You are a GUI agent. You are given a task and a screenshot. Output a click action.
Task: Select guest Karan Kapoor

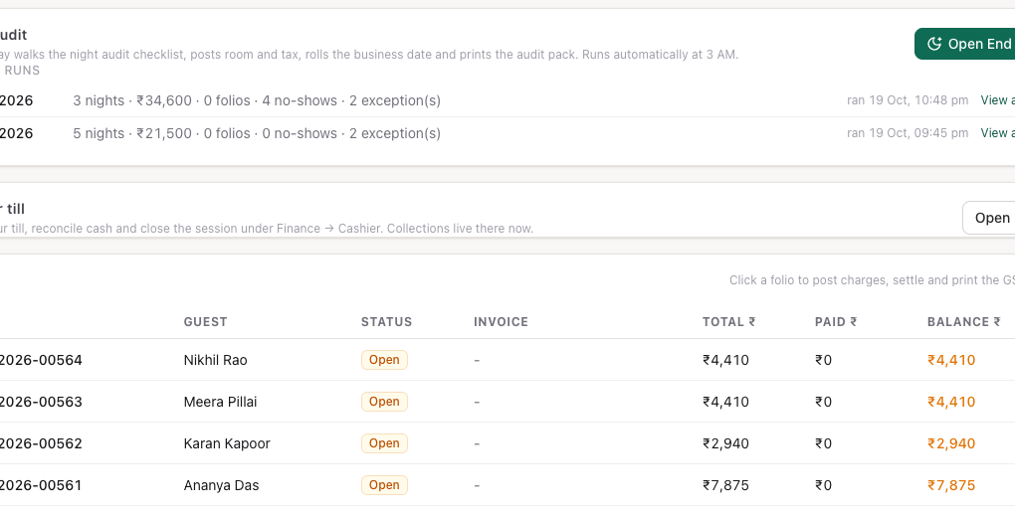[x=227, y=443]
